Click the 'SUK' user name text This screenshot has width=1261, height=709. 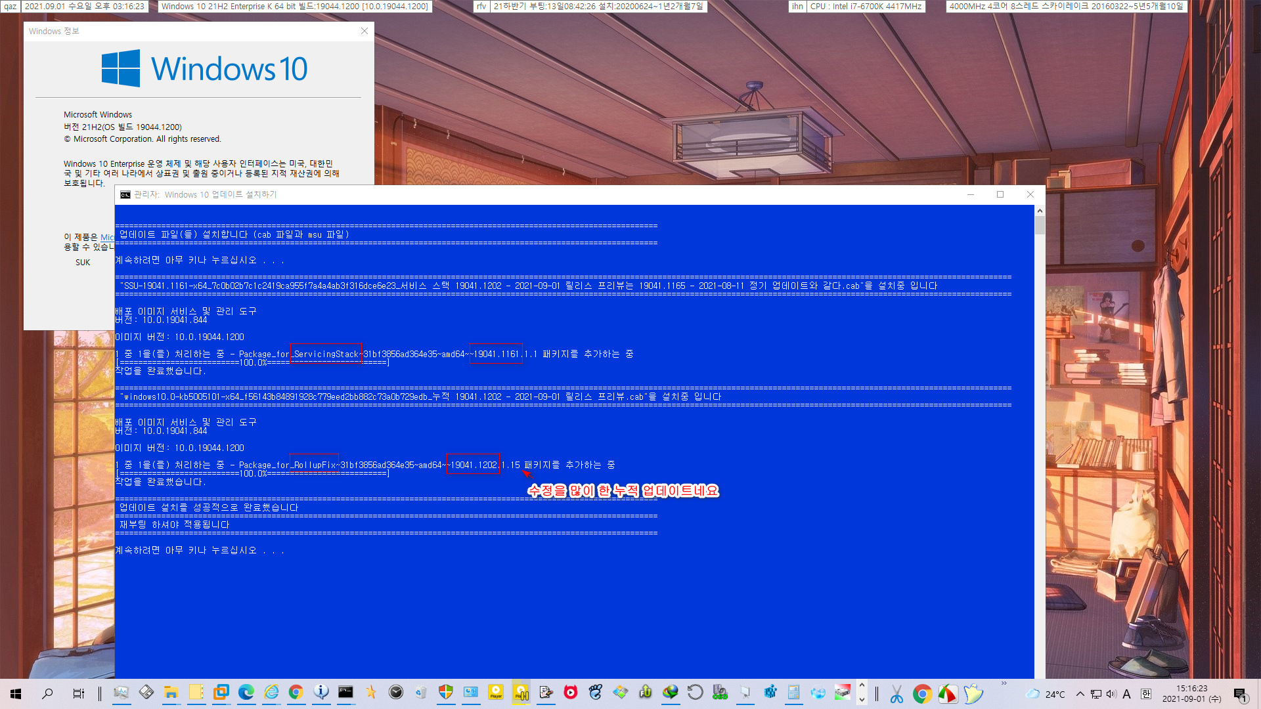(x=83, y=262)
